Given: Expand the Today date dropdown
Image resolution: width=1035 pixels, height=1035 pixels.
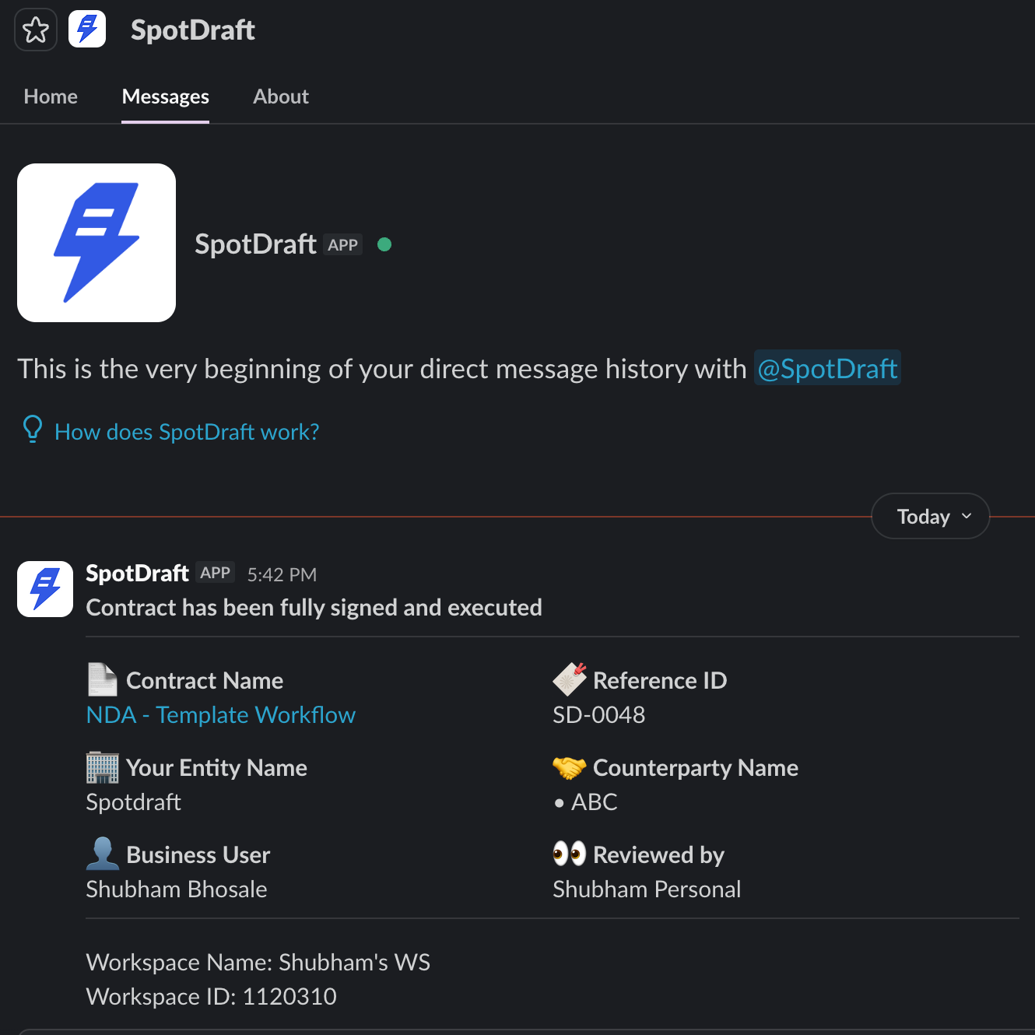Looking at the screenshot, I should [x=931, y=516].
